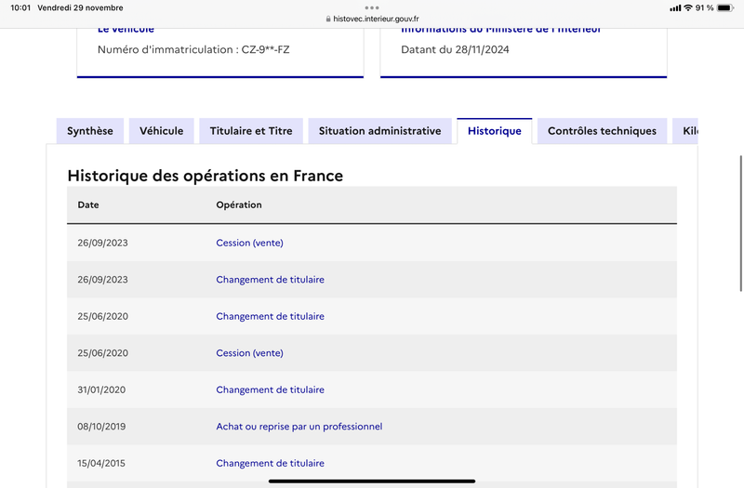Click Changement de titulaire dated 15/04/2015
Screen dimensions: 744x488
[x=270, y=463]
